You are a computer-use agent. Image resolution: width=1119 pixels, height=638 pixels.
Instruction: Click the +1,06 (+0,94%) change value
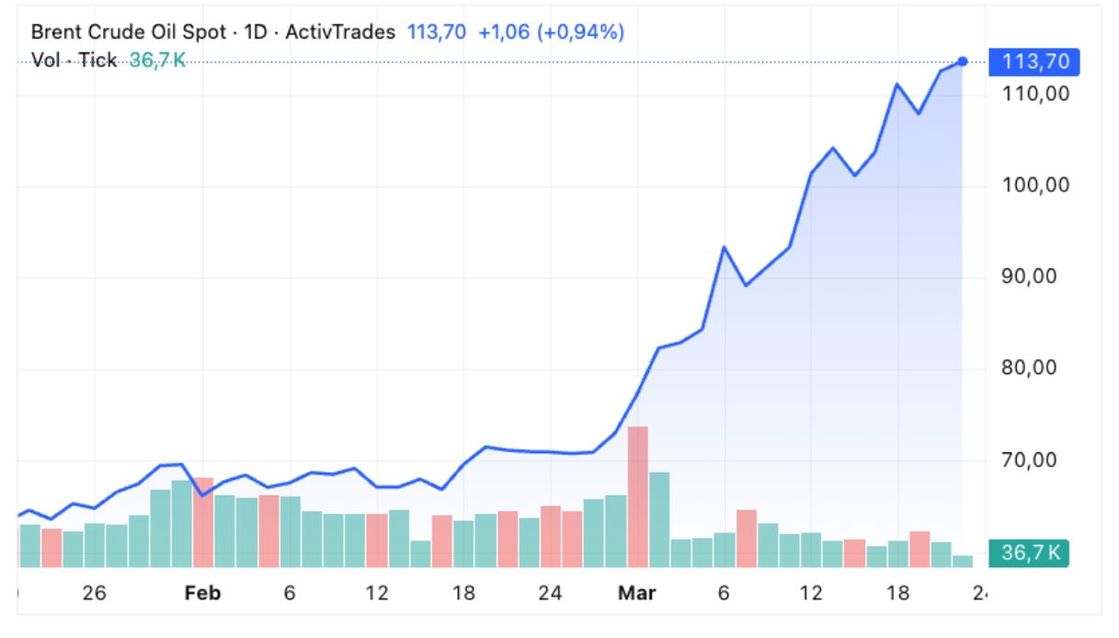click(551, 32)
